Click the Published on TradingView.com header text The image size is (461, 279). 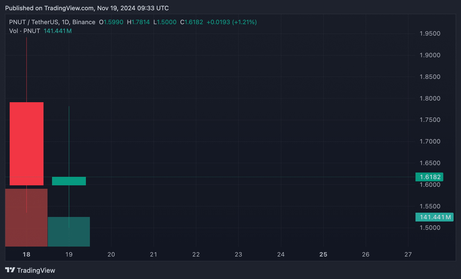tap(87, 8)
